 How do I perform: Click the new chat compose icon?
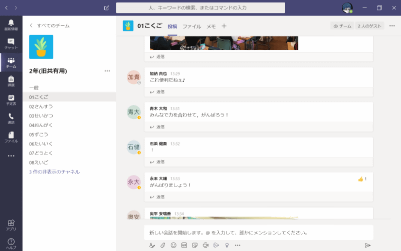click(x=107, y=8)
